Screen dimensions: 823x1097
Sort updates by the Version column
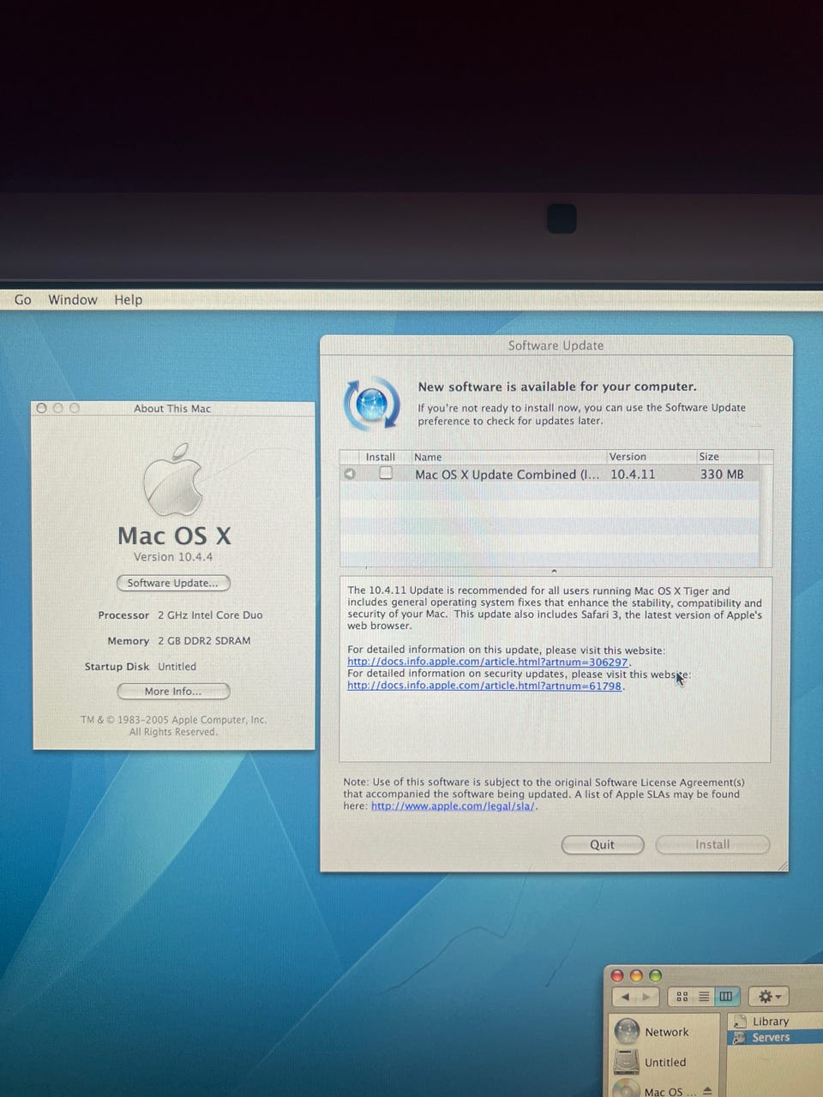tap(650, 457)
